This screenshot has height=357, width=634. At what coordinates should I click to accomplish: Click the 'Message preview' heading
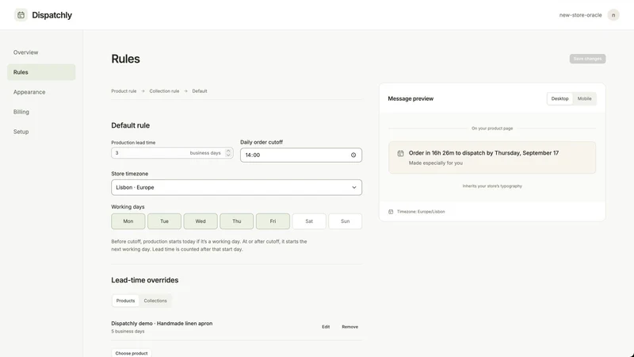coord(411,98)
